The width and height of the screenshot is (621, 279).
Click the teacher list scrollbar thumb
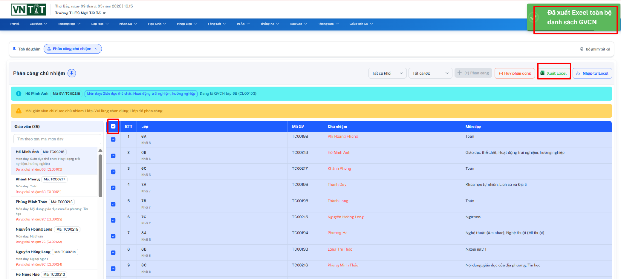(100, 175)
